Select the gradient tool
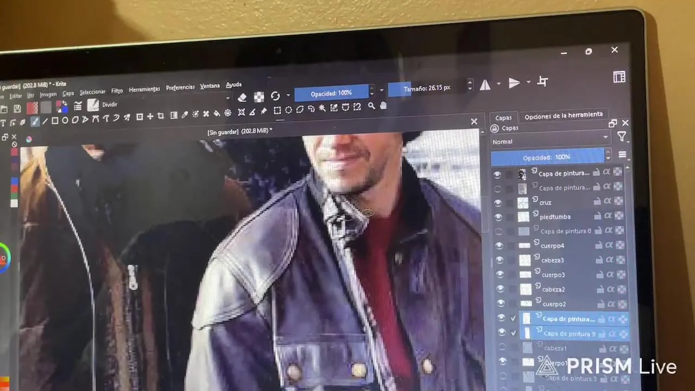Screen dimensions: 695x391 point(174,115)
